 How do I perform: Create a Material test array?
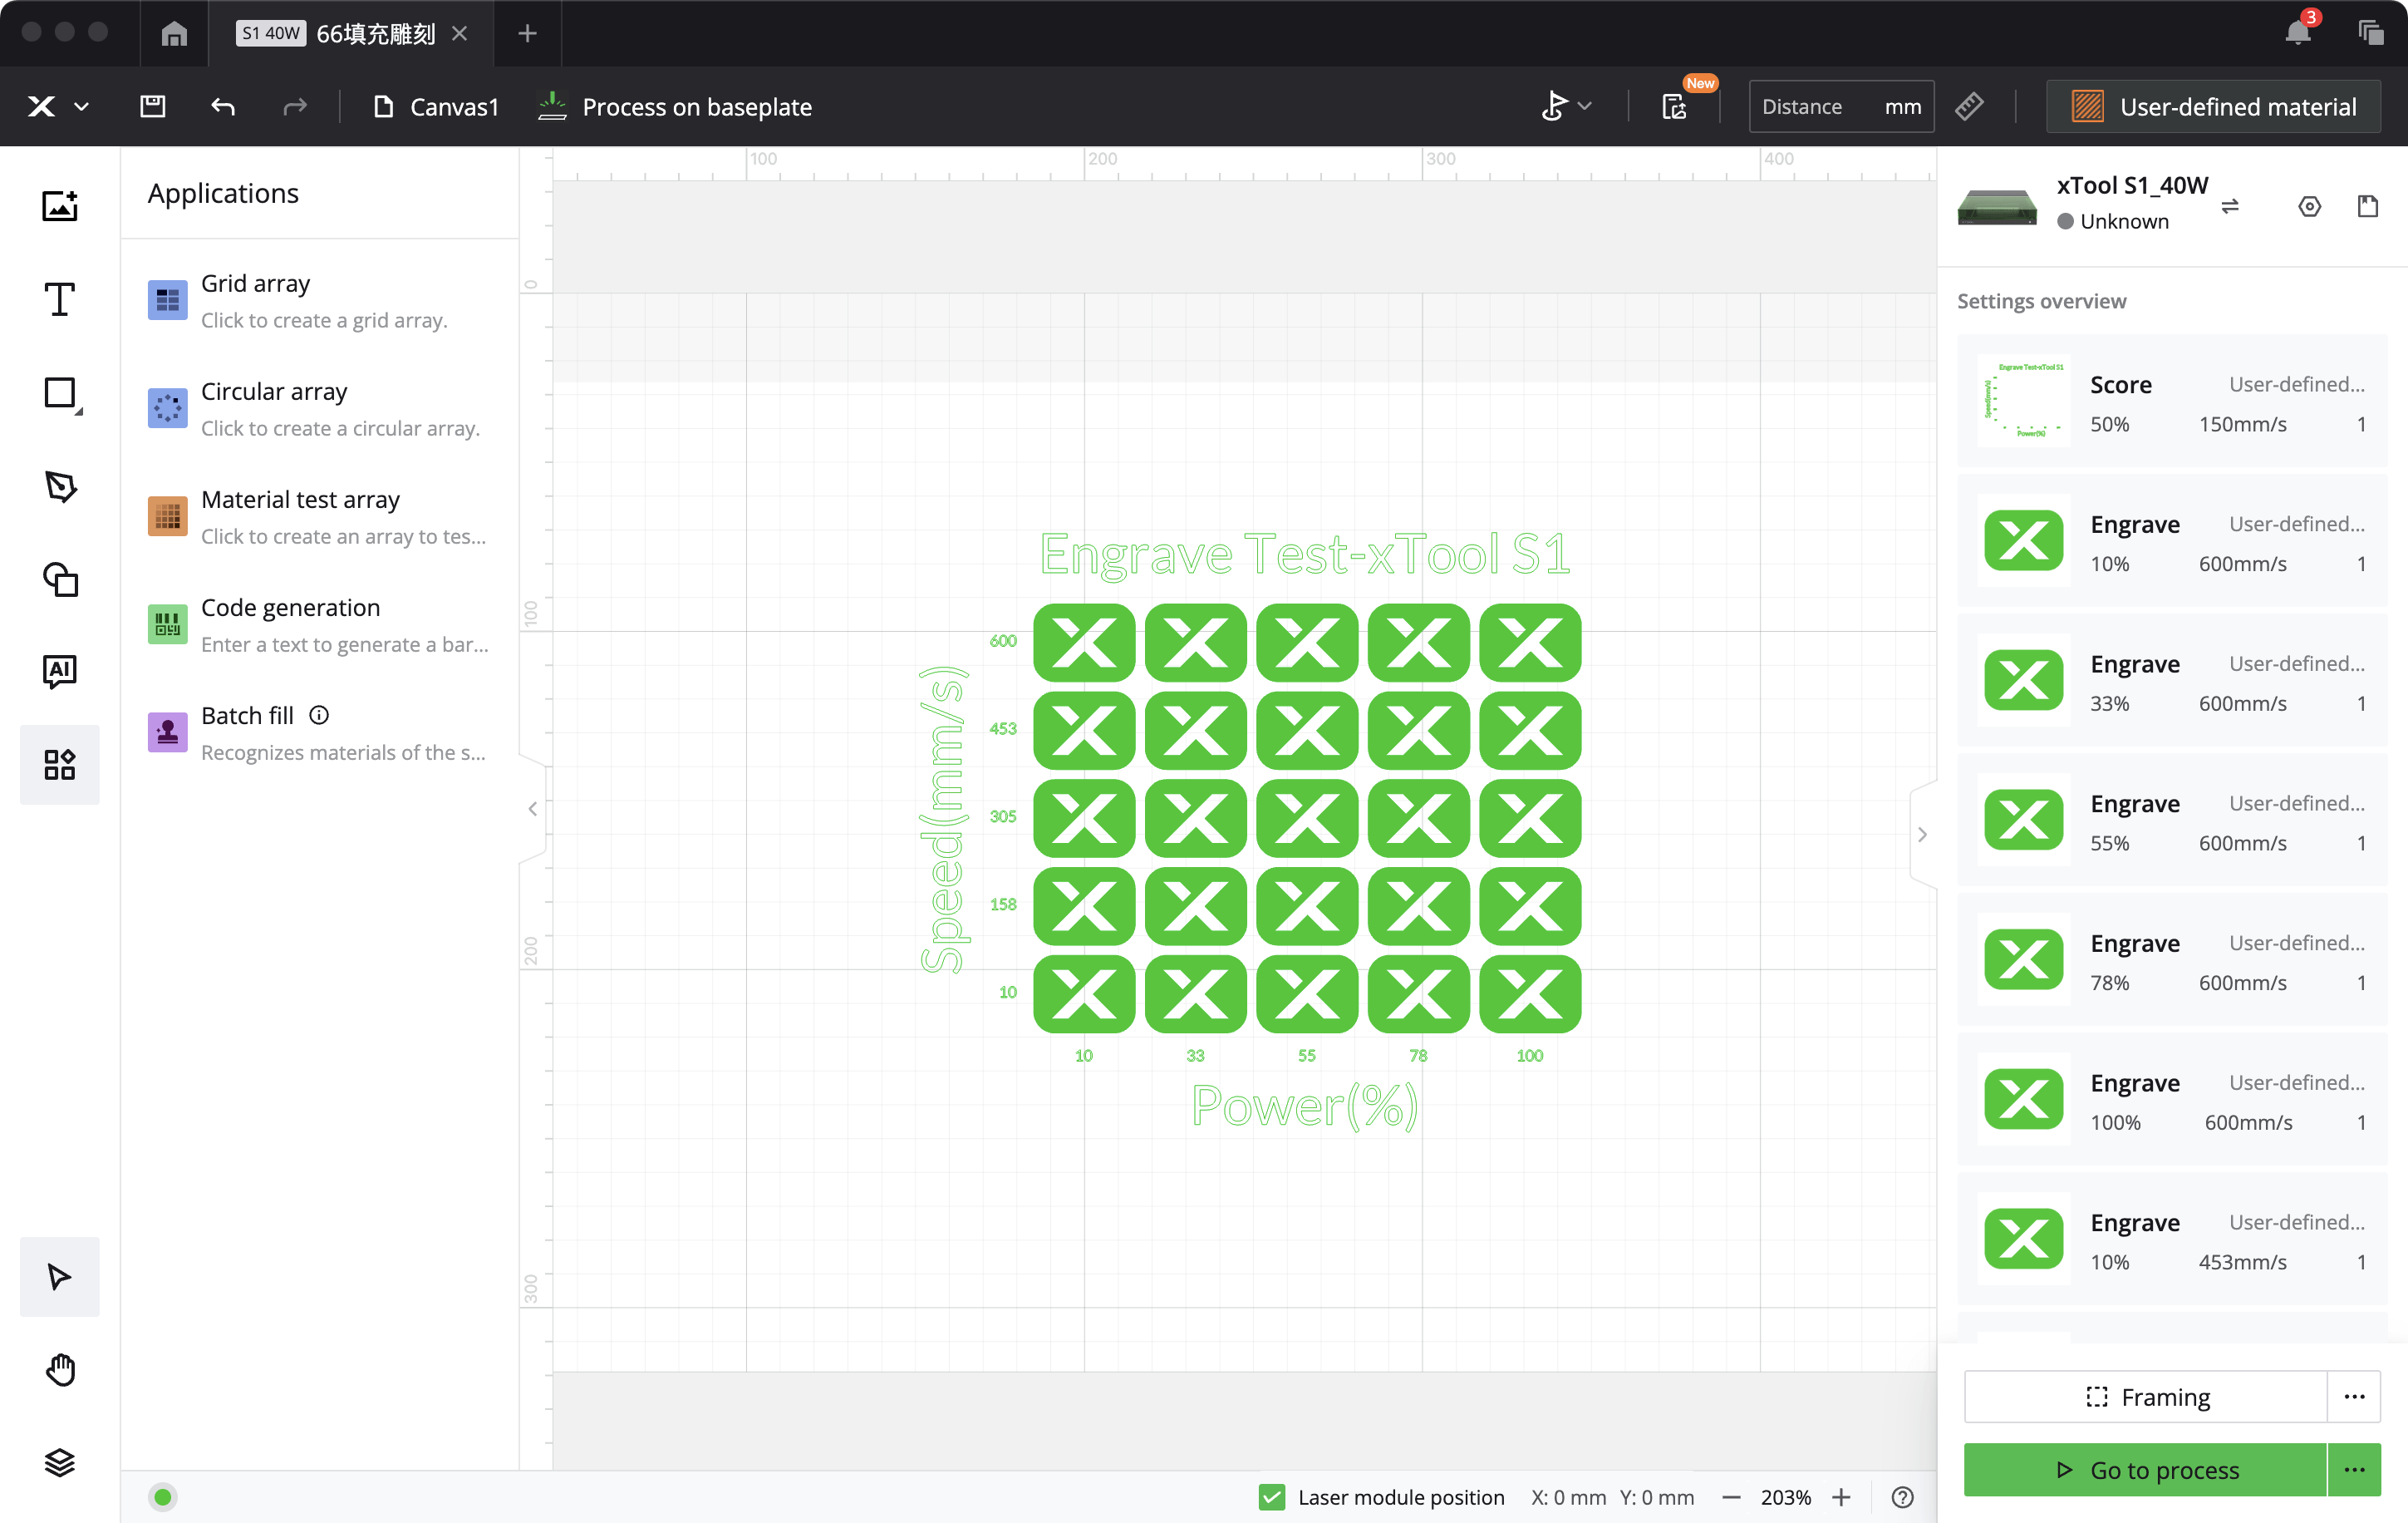coord(319,516)
